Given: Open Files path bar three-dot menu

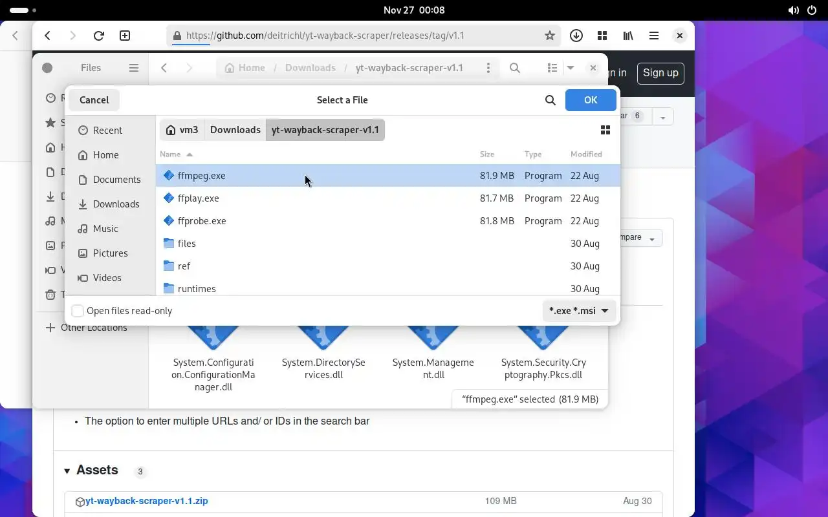Looking at the screenshot, I should tap(488, 68).
